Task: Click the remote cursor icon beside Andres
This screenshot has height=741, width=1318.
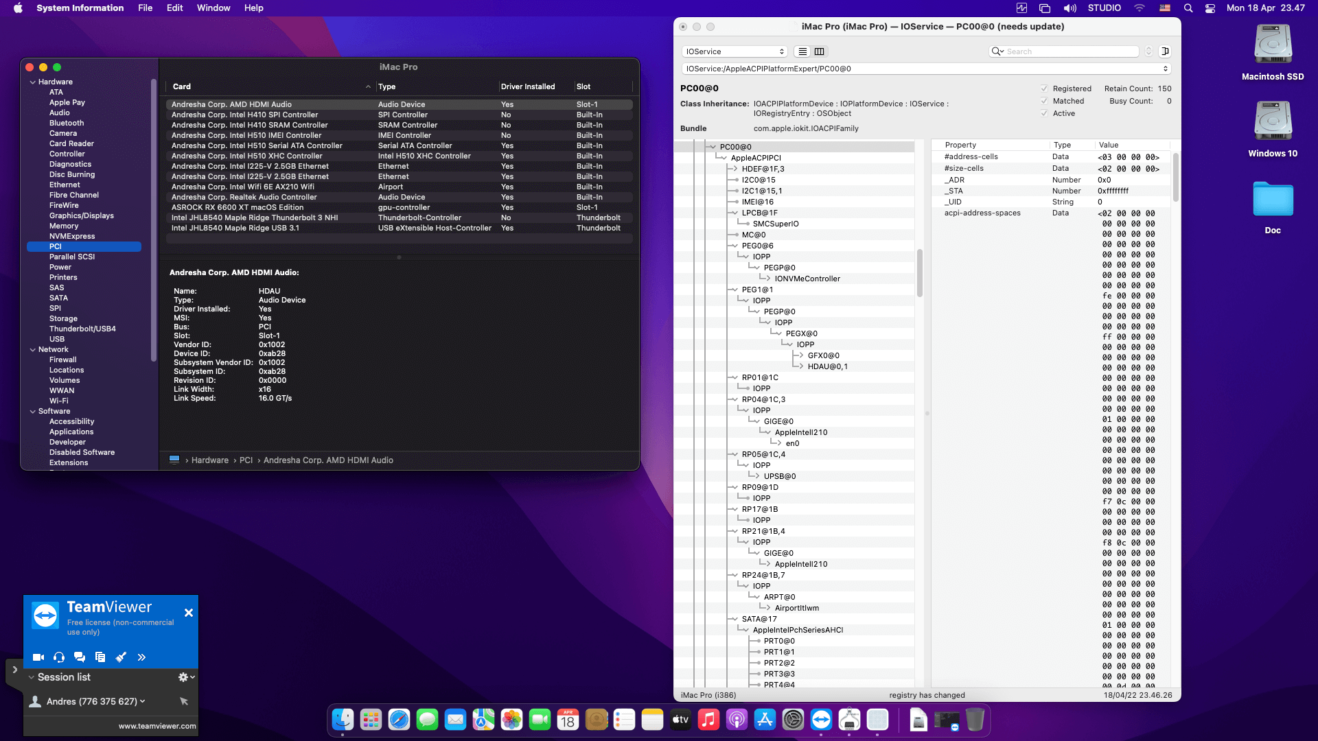Action: (184, 701)
